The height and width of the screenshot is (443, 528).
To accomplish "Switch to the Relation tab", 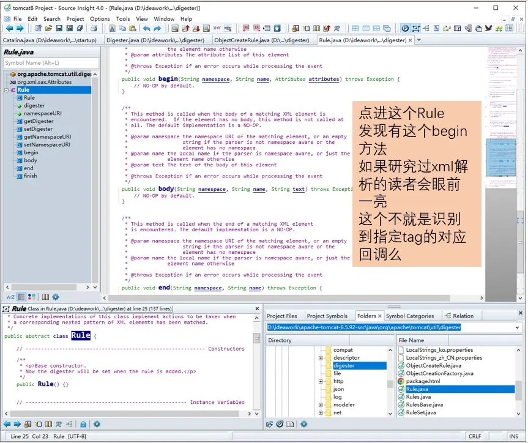I will [x=459, y=316].
